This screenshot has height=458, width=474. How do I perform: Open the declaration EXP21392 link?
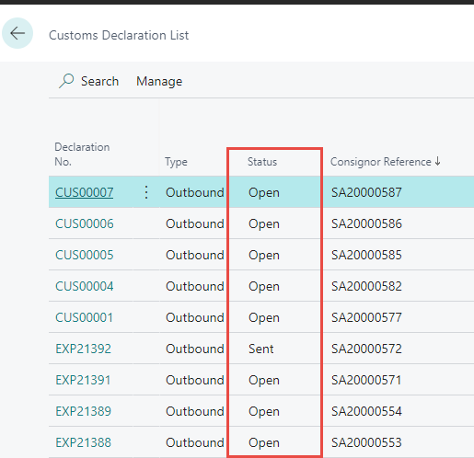click(83, 349)
